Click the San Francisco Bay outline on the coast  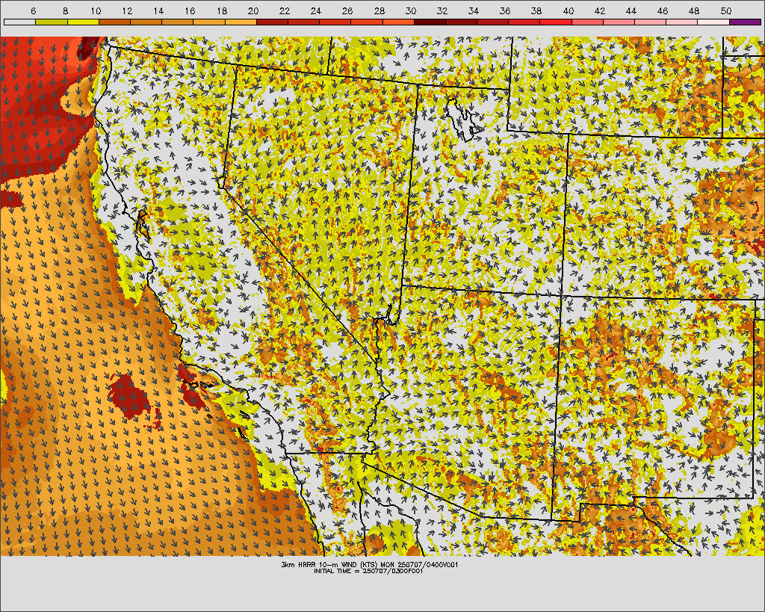(x=143, y=223)
